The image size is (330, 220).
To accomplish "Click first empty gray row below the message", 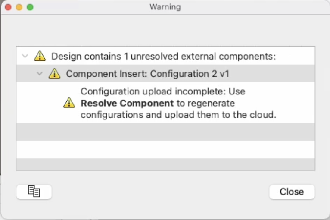I will point(165,132).
